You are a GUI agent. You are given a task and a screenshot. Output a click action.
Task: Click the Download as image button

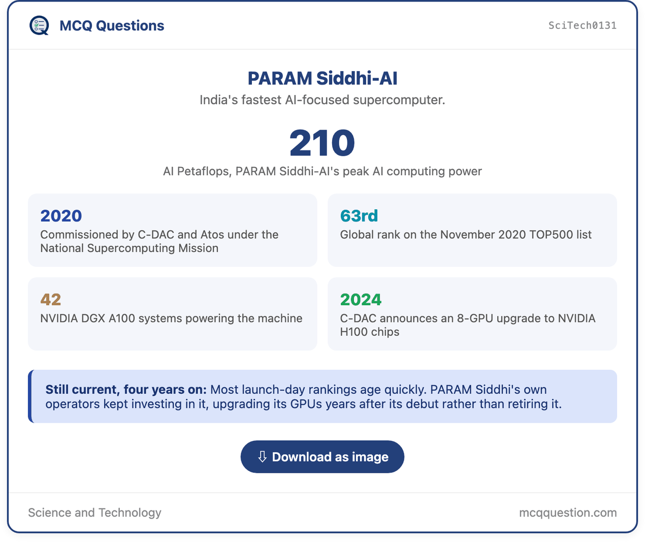(x=322, y=457)
